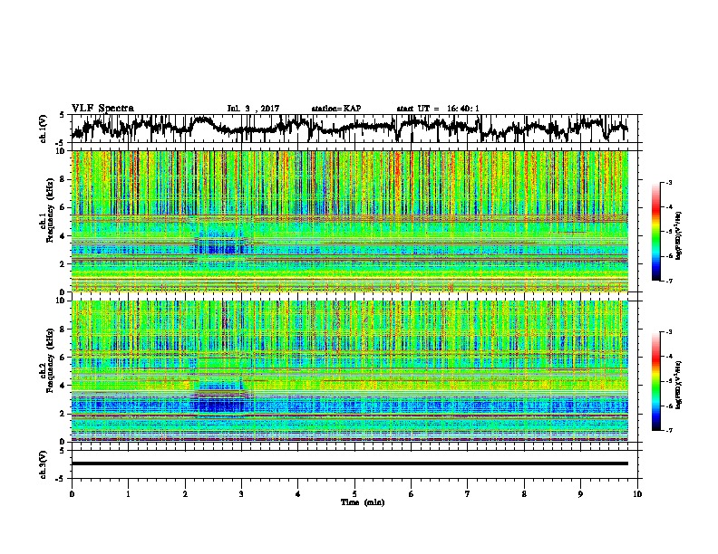The height and width of the screenshot is (554, 718).
Task: Click the 'ch.1(V)' waveform axis label
Action: coord(43,129)
